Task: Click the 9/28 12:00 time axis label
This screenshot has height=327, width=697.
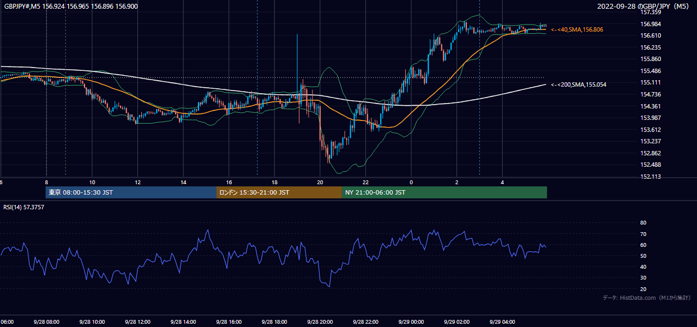Action: click(x=137, y=322)
